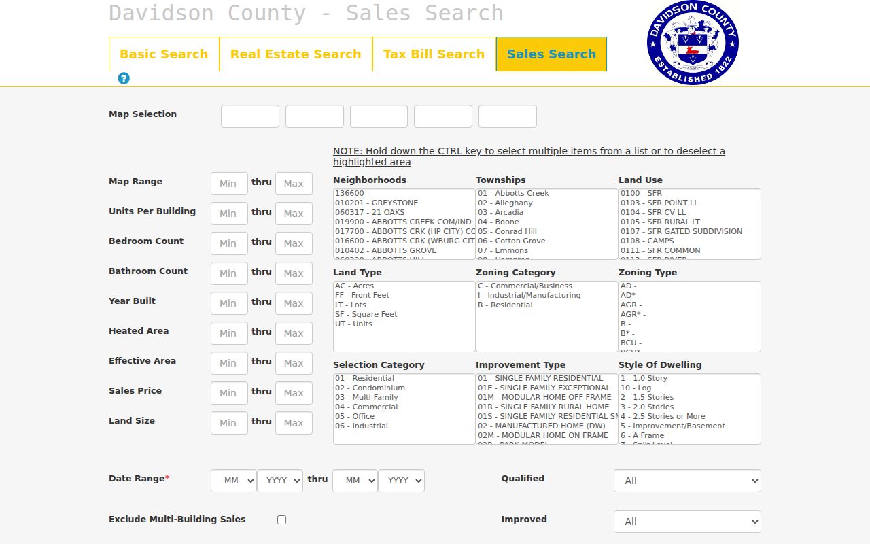
Task: Choose 06 - Industrial selection category
Action: 404,426
